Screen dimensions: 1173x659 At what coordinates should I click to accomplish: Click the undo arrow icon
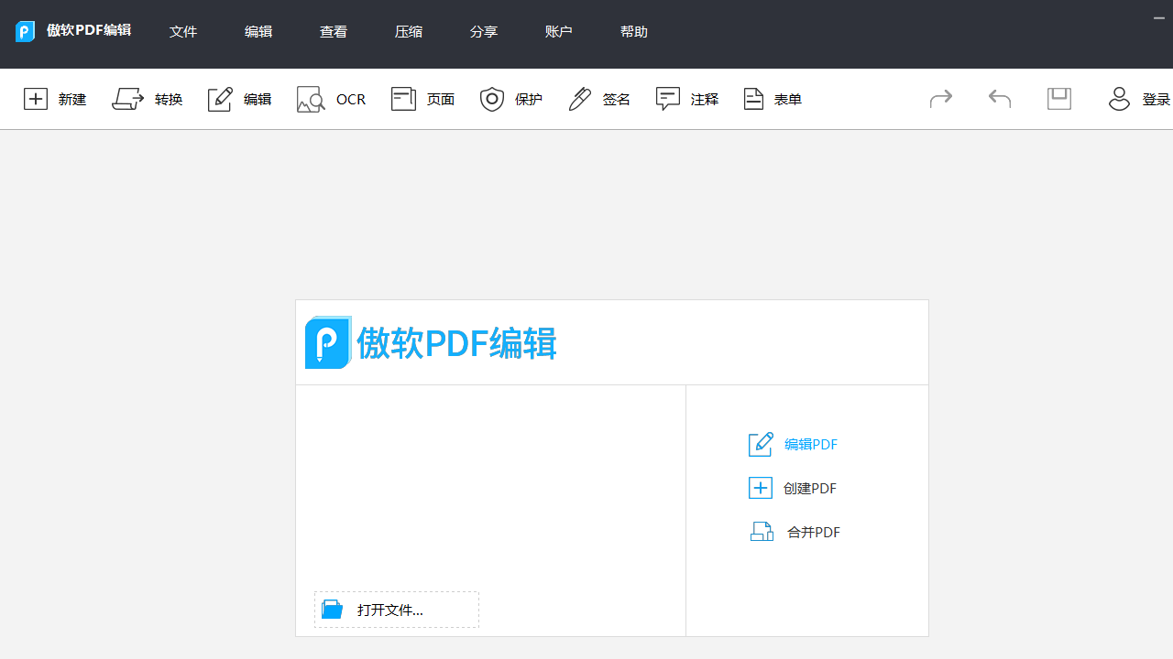coord(1000,98)
